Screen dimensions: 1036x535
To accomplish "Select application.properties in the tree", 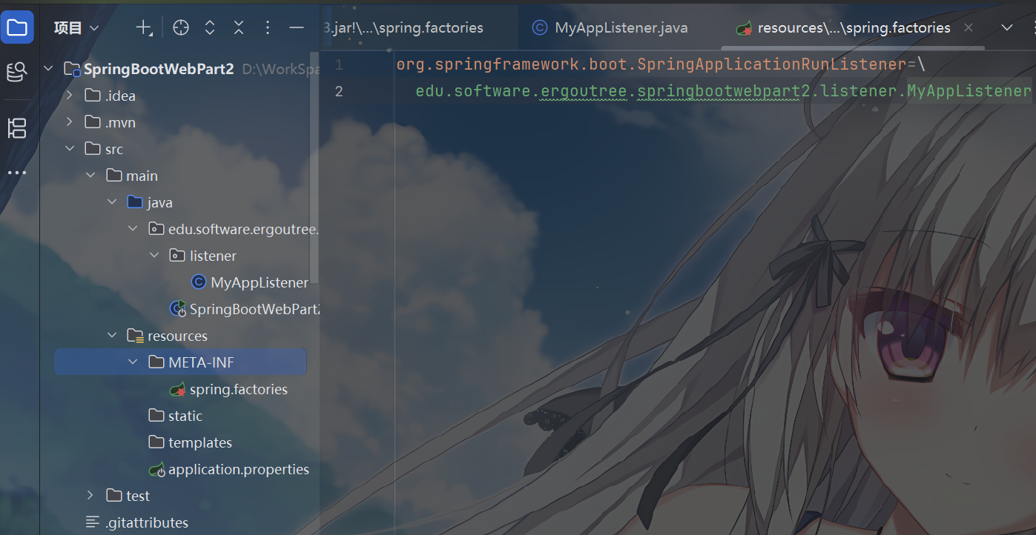I will click(239, 469).
